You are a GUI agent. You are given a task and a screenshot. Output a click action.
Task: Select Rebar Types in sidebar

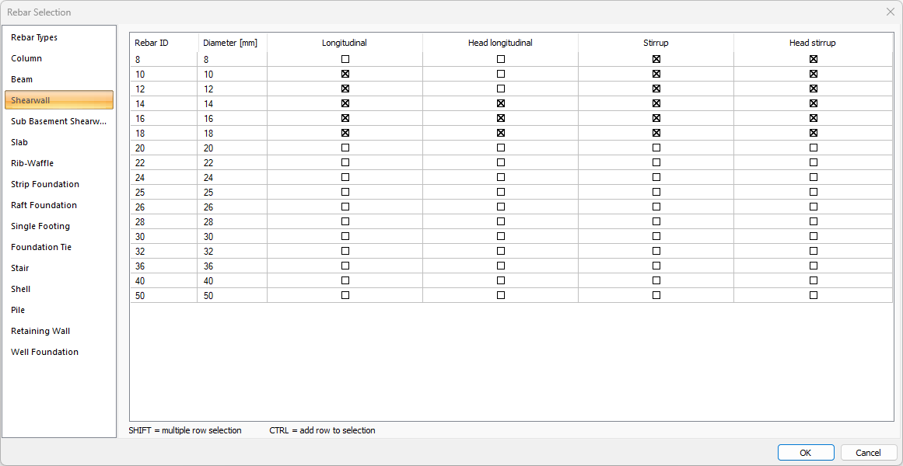(34, 37)
